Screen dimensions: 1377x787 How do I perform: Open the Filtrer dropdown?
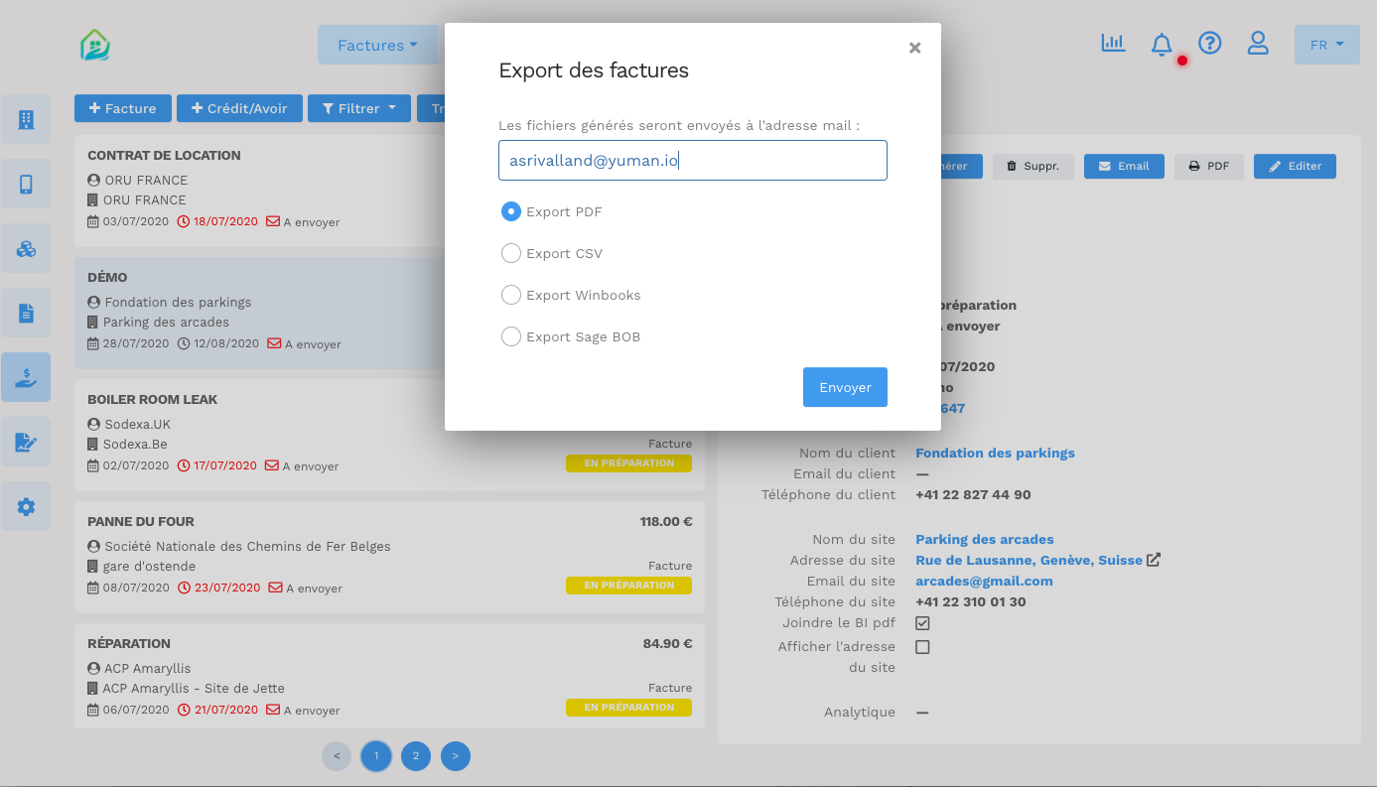coord(358,108)
